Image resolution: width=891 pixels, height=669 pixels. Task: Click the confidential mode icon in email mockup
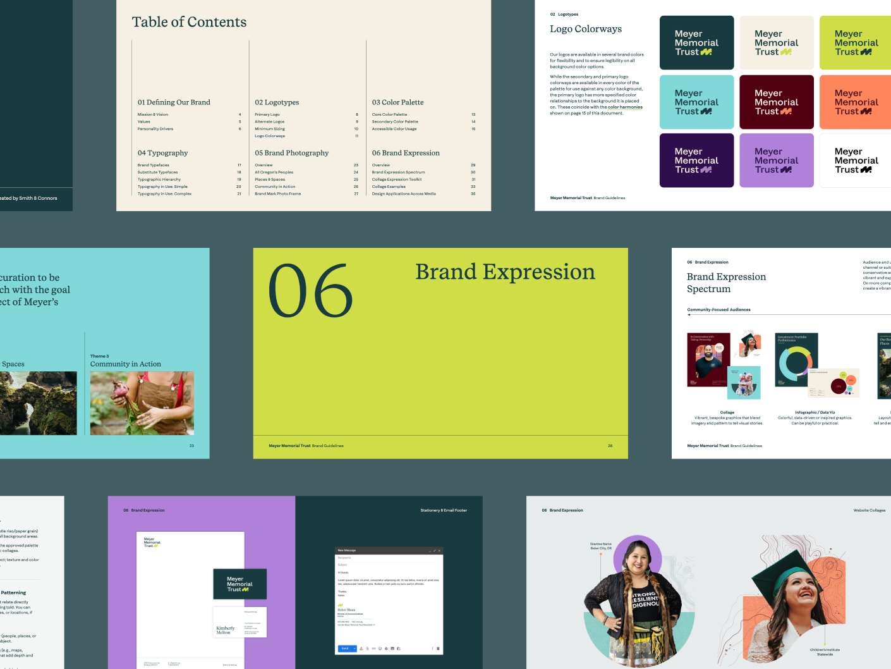399,648
